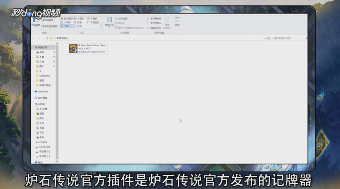Refresh the current folder view
Screen dimensions: 340x189
click(x=269, y=38)
